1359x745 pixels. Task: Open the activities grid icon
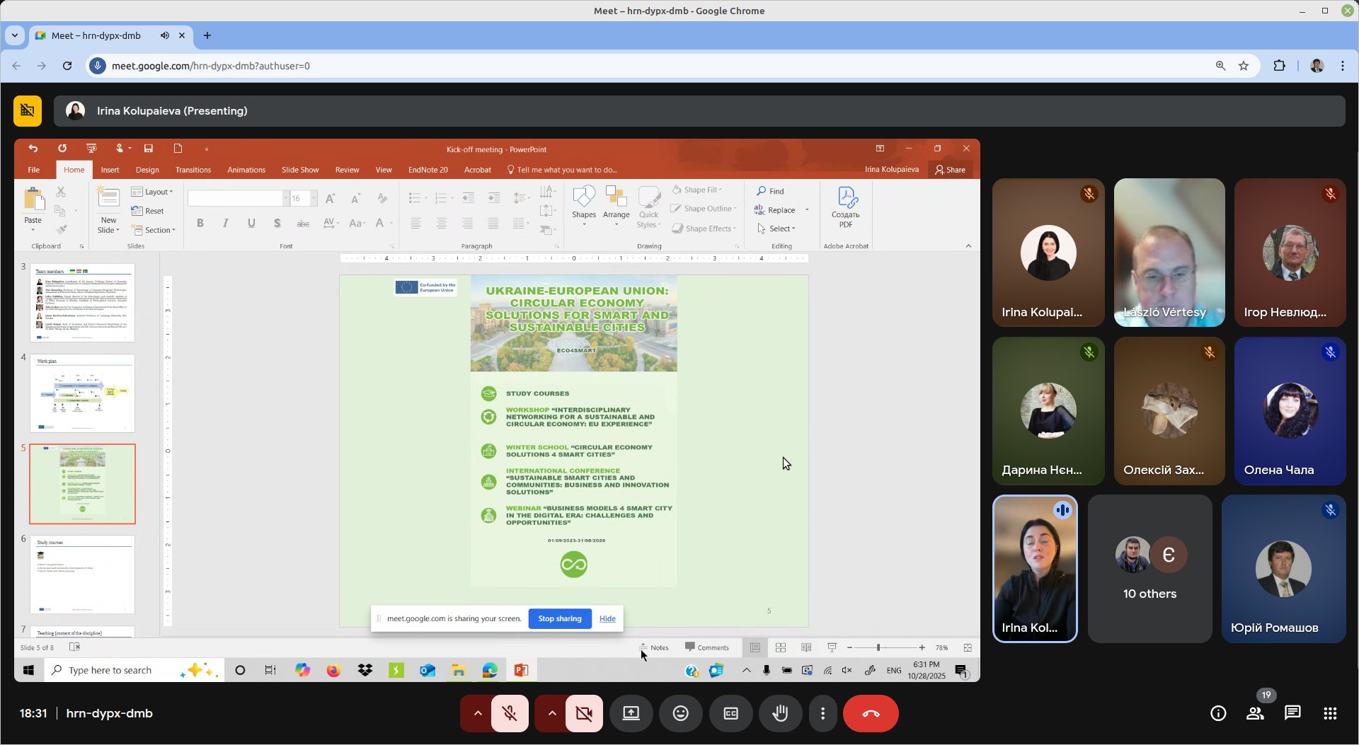1330,713
